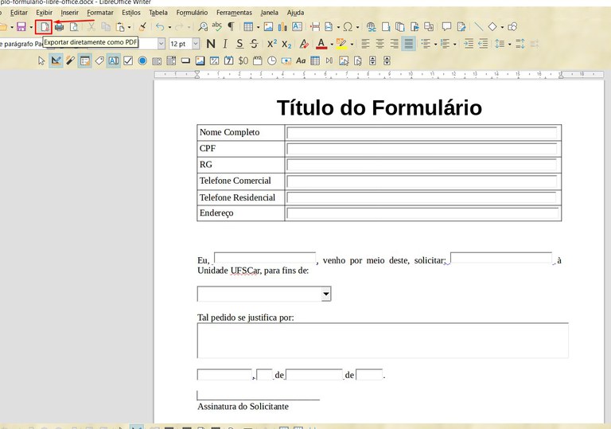Click the Insert Chart icon

tap(282, 27)
